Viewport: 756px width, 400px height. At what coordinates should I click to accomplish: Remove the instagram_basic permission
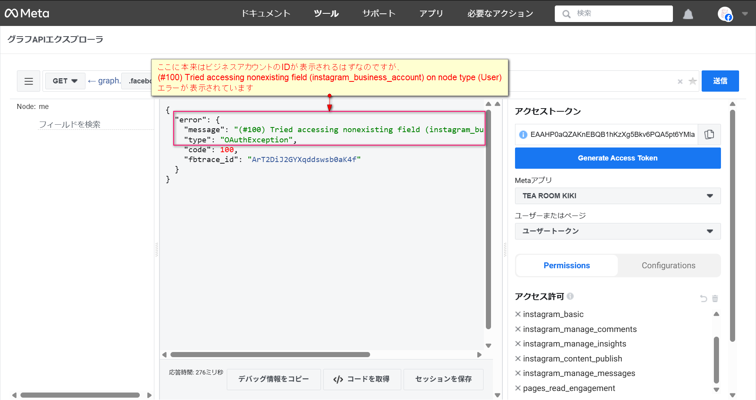(518, 314)
